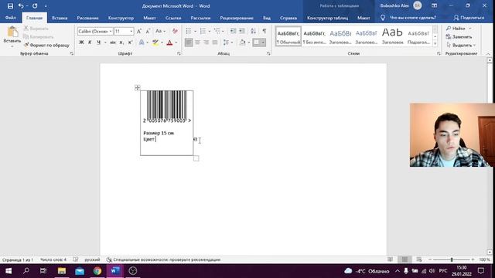Screen dimensions: 495x278
Task: Click the Поделиться button
Action: point(469,18)
